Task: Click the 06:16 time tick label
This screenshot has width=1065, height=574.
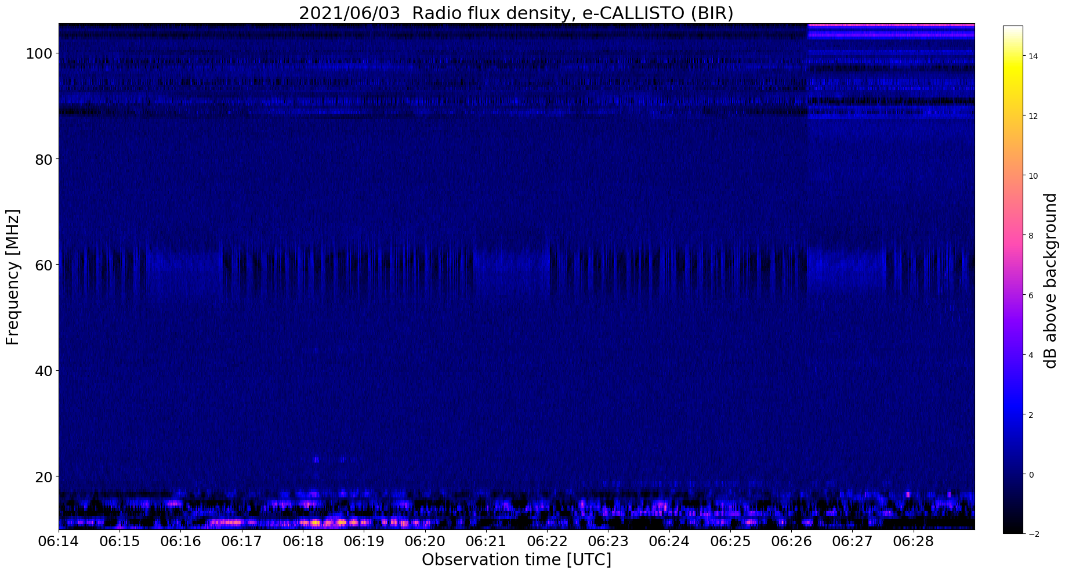Action: click(x=180, y=541)
